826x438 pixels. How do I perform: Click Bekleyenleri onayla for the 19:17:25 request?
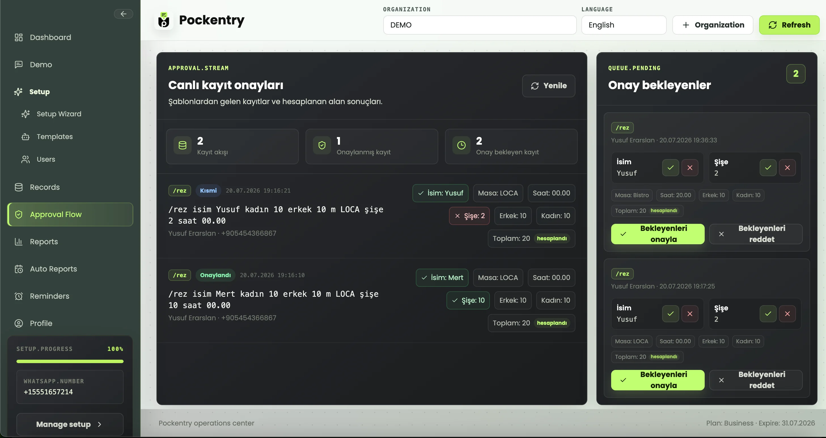point(658,380)
